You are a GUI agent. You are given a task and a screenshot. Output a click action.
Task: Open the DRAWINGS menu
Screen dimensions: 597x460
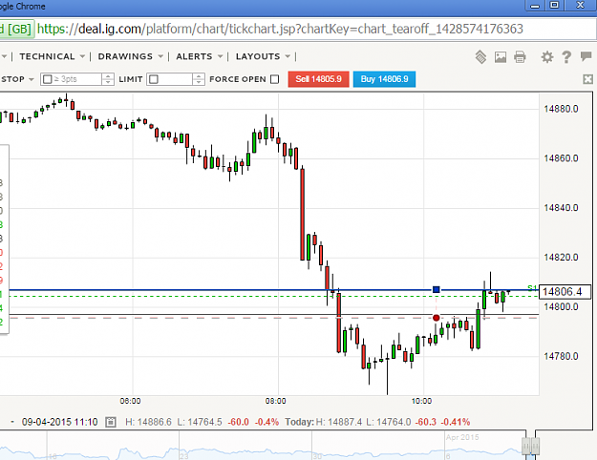click(x=130, y=56)
